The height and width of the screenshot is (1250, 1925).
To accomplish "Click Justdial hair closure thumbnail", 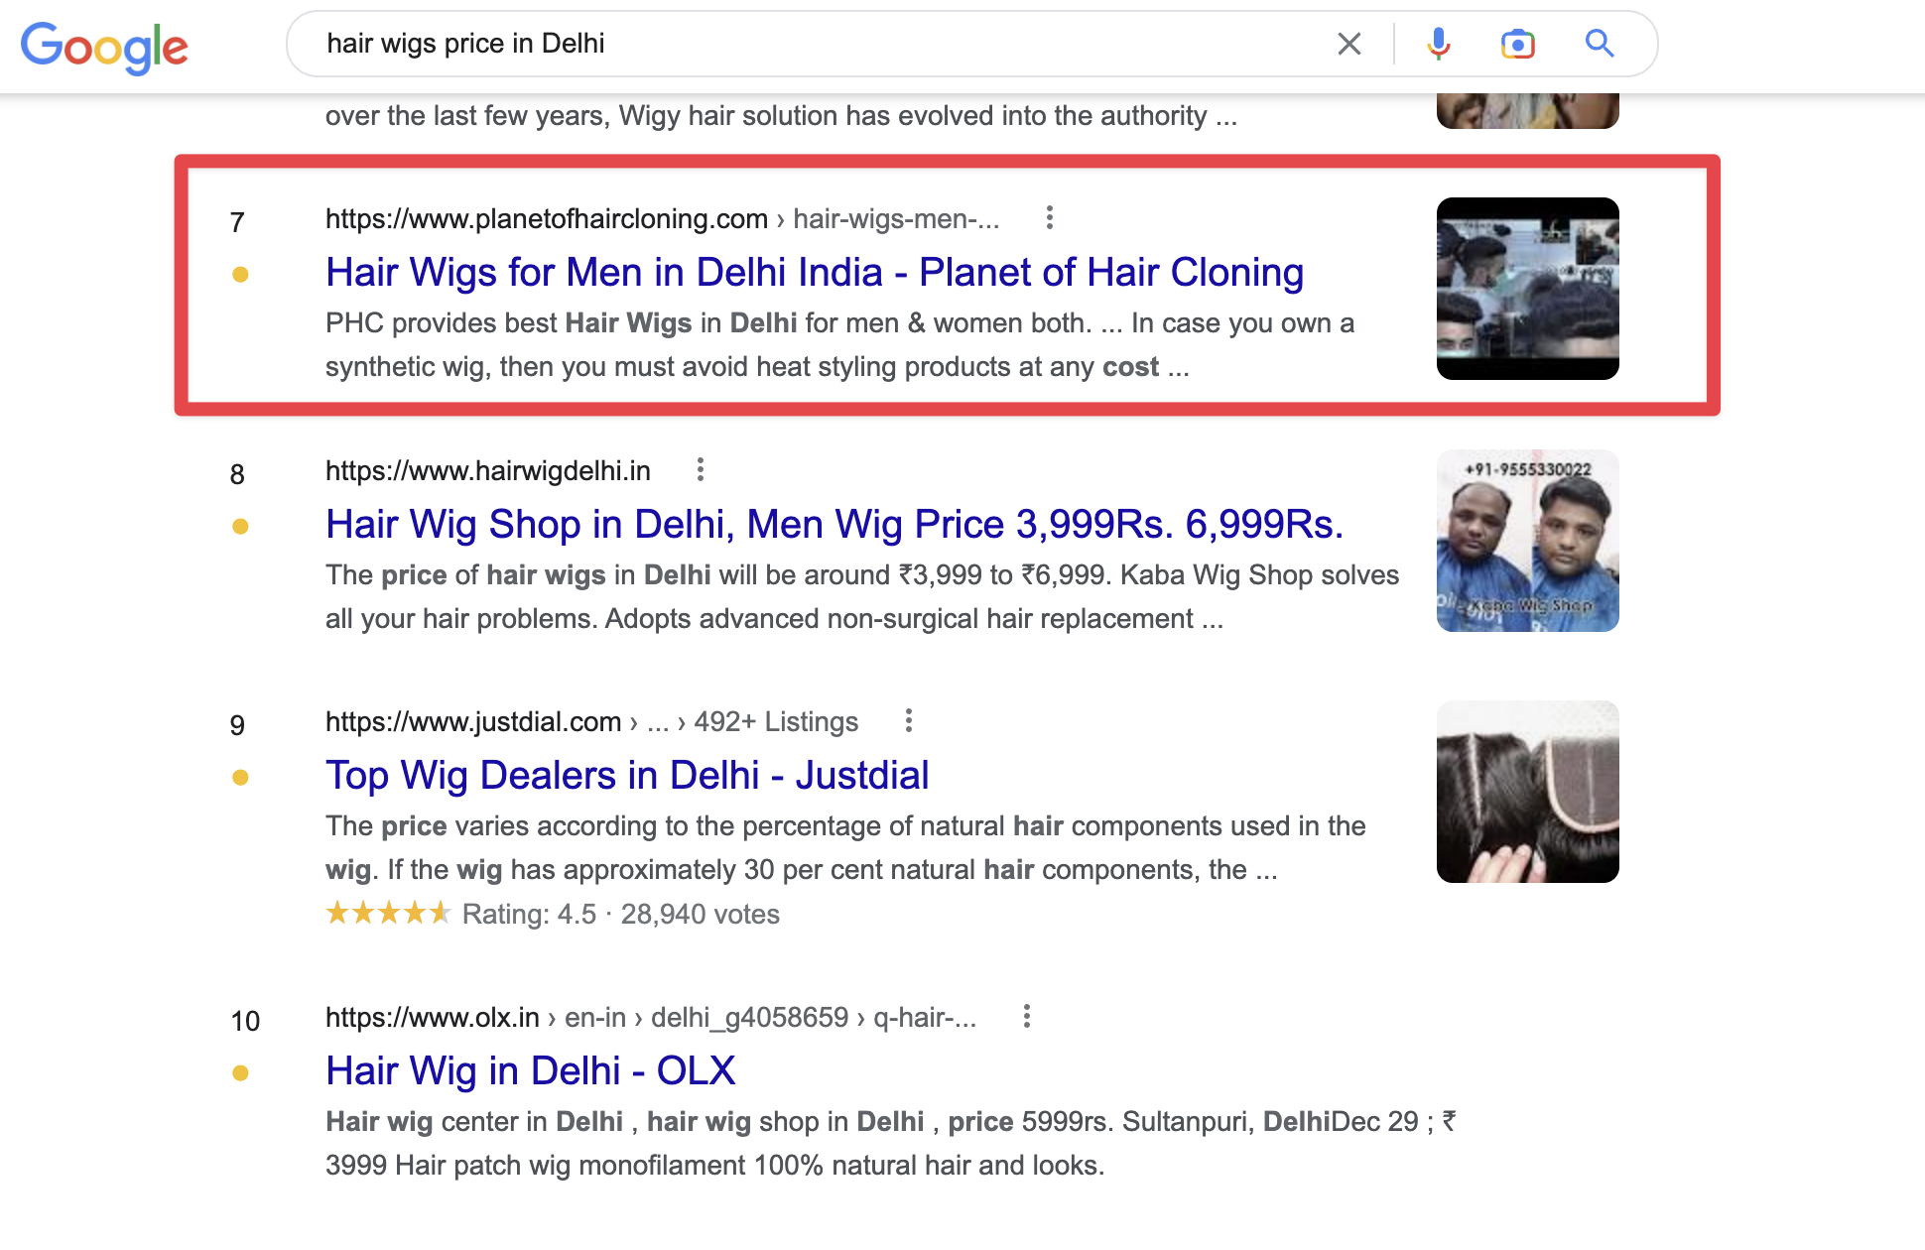I will coord(1527,792).
